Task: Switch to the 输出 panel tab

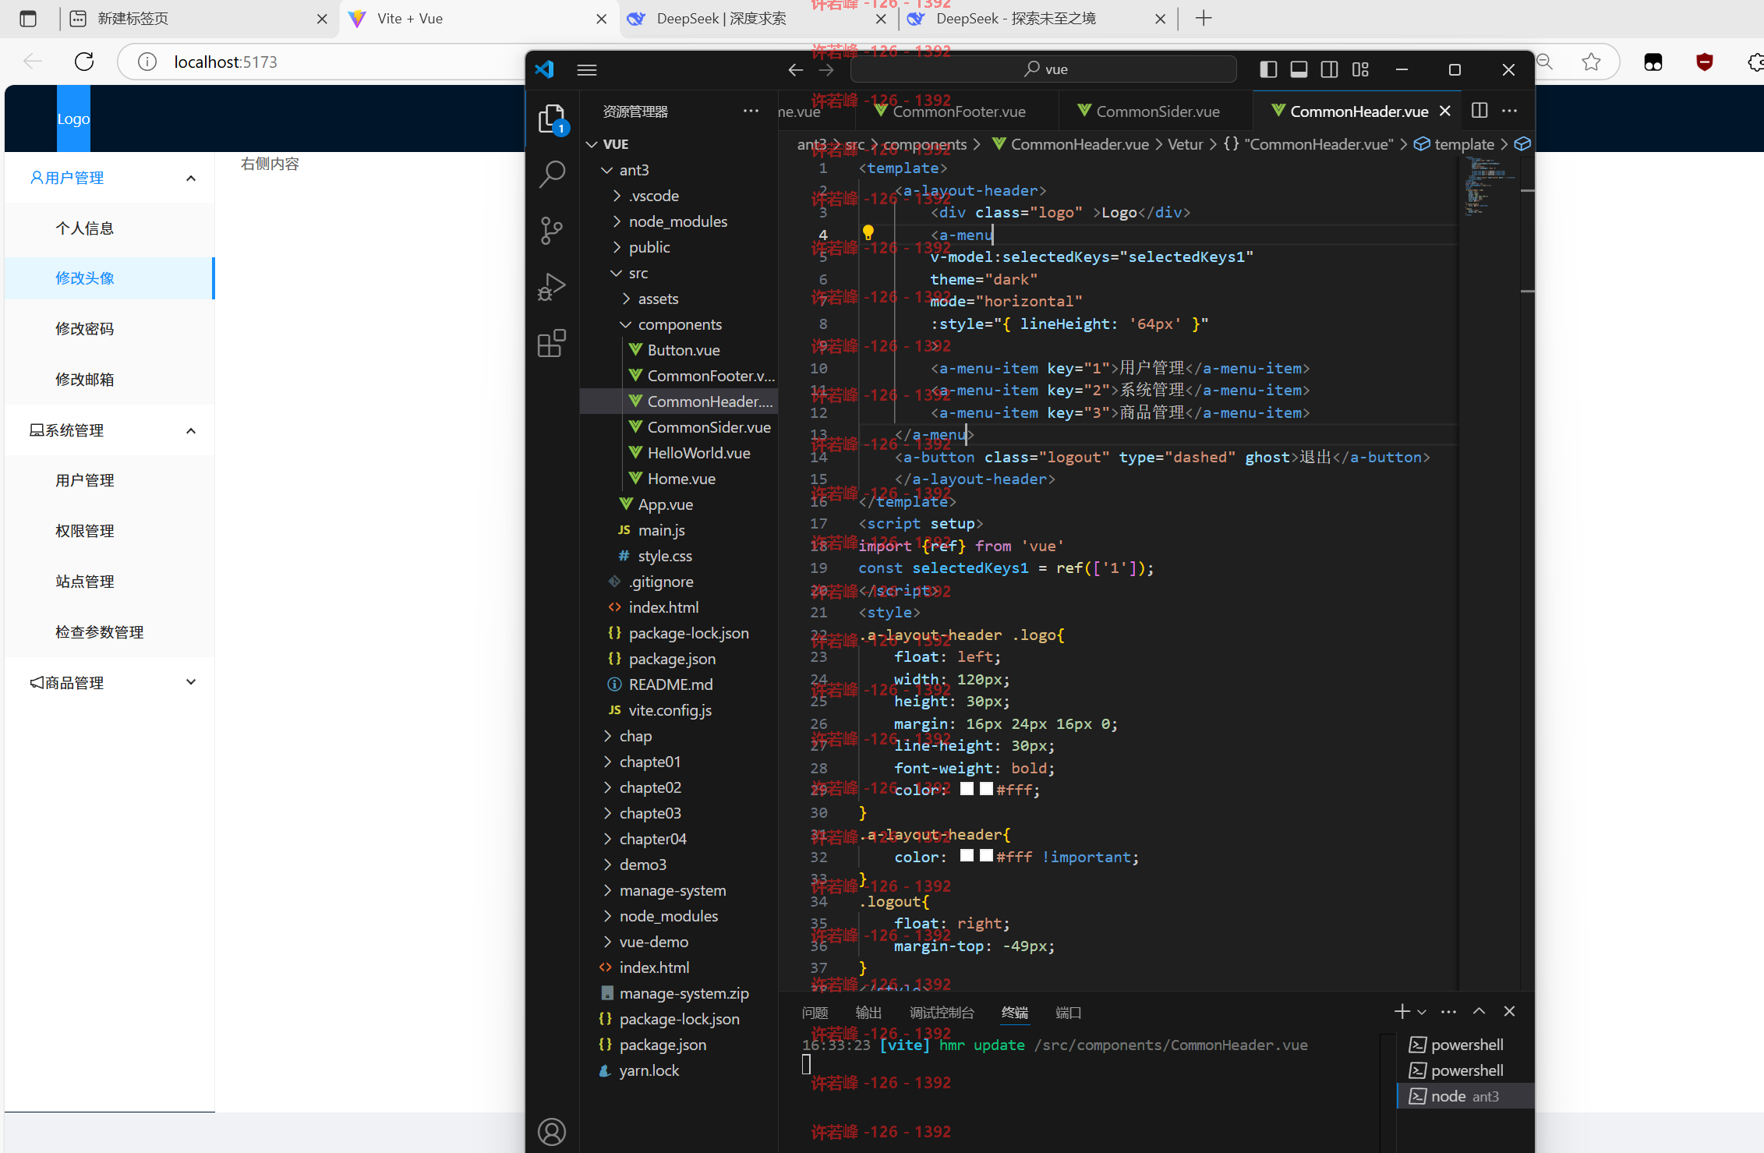Action: (x=868, y=1012)
